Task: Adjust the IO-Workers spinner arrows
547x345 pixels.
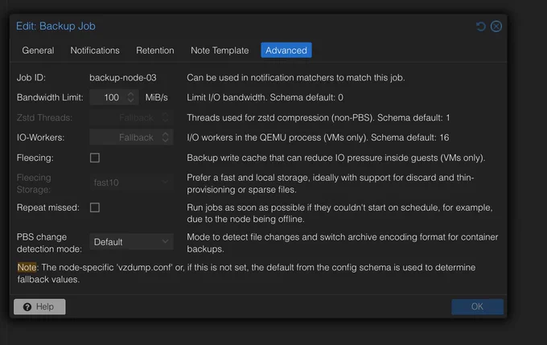Action: 166,138
